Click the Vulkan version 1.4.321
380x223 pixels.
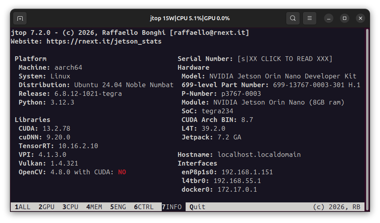64,164
